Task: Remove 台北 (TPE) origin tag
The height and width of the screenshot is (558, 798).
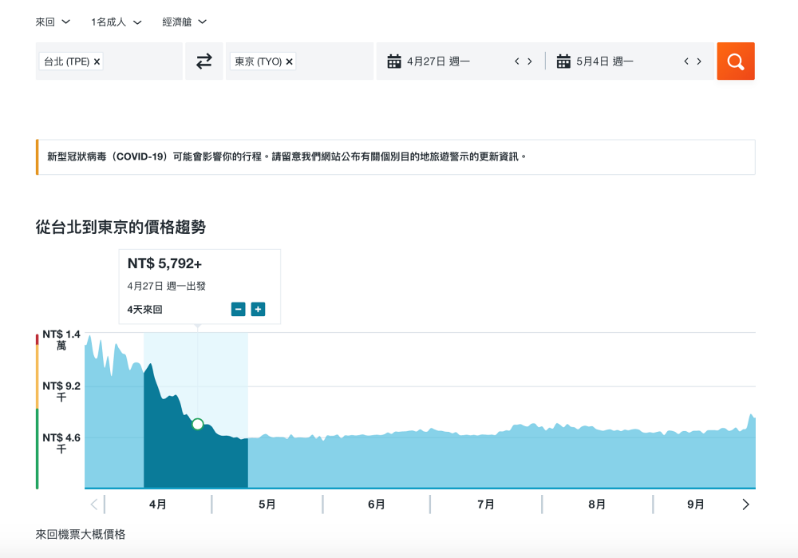Action: click(97, 61)
